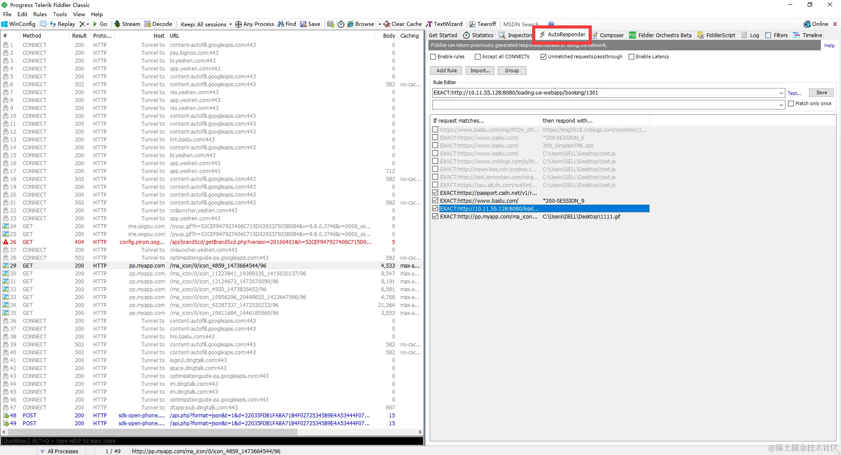Click Clear Cache in the toolbar
Screen dimensions: 841x455
point(403,24)
